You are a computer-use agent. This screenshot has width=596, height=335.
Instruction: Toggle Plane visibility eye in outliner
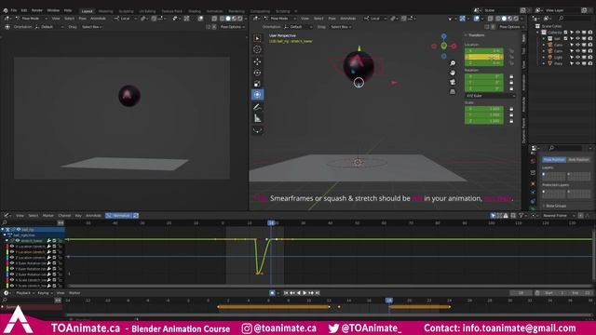(x=577, y=64)
